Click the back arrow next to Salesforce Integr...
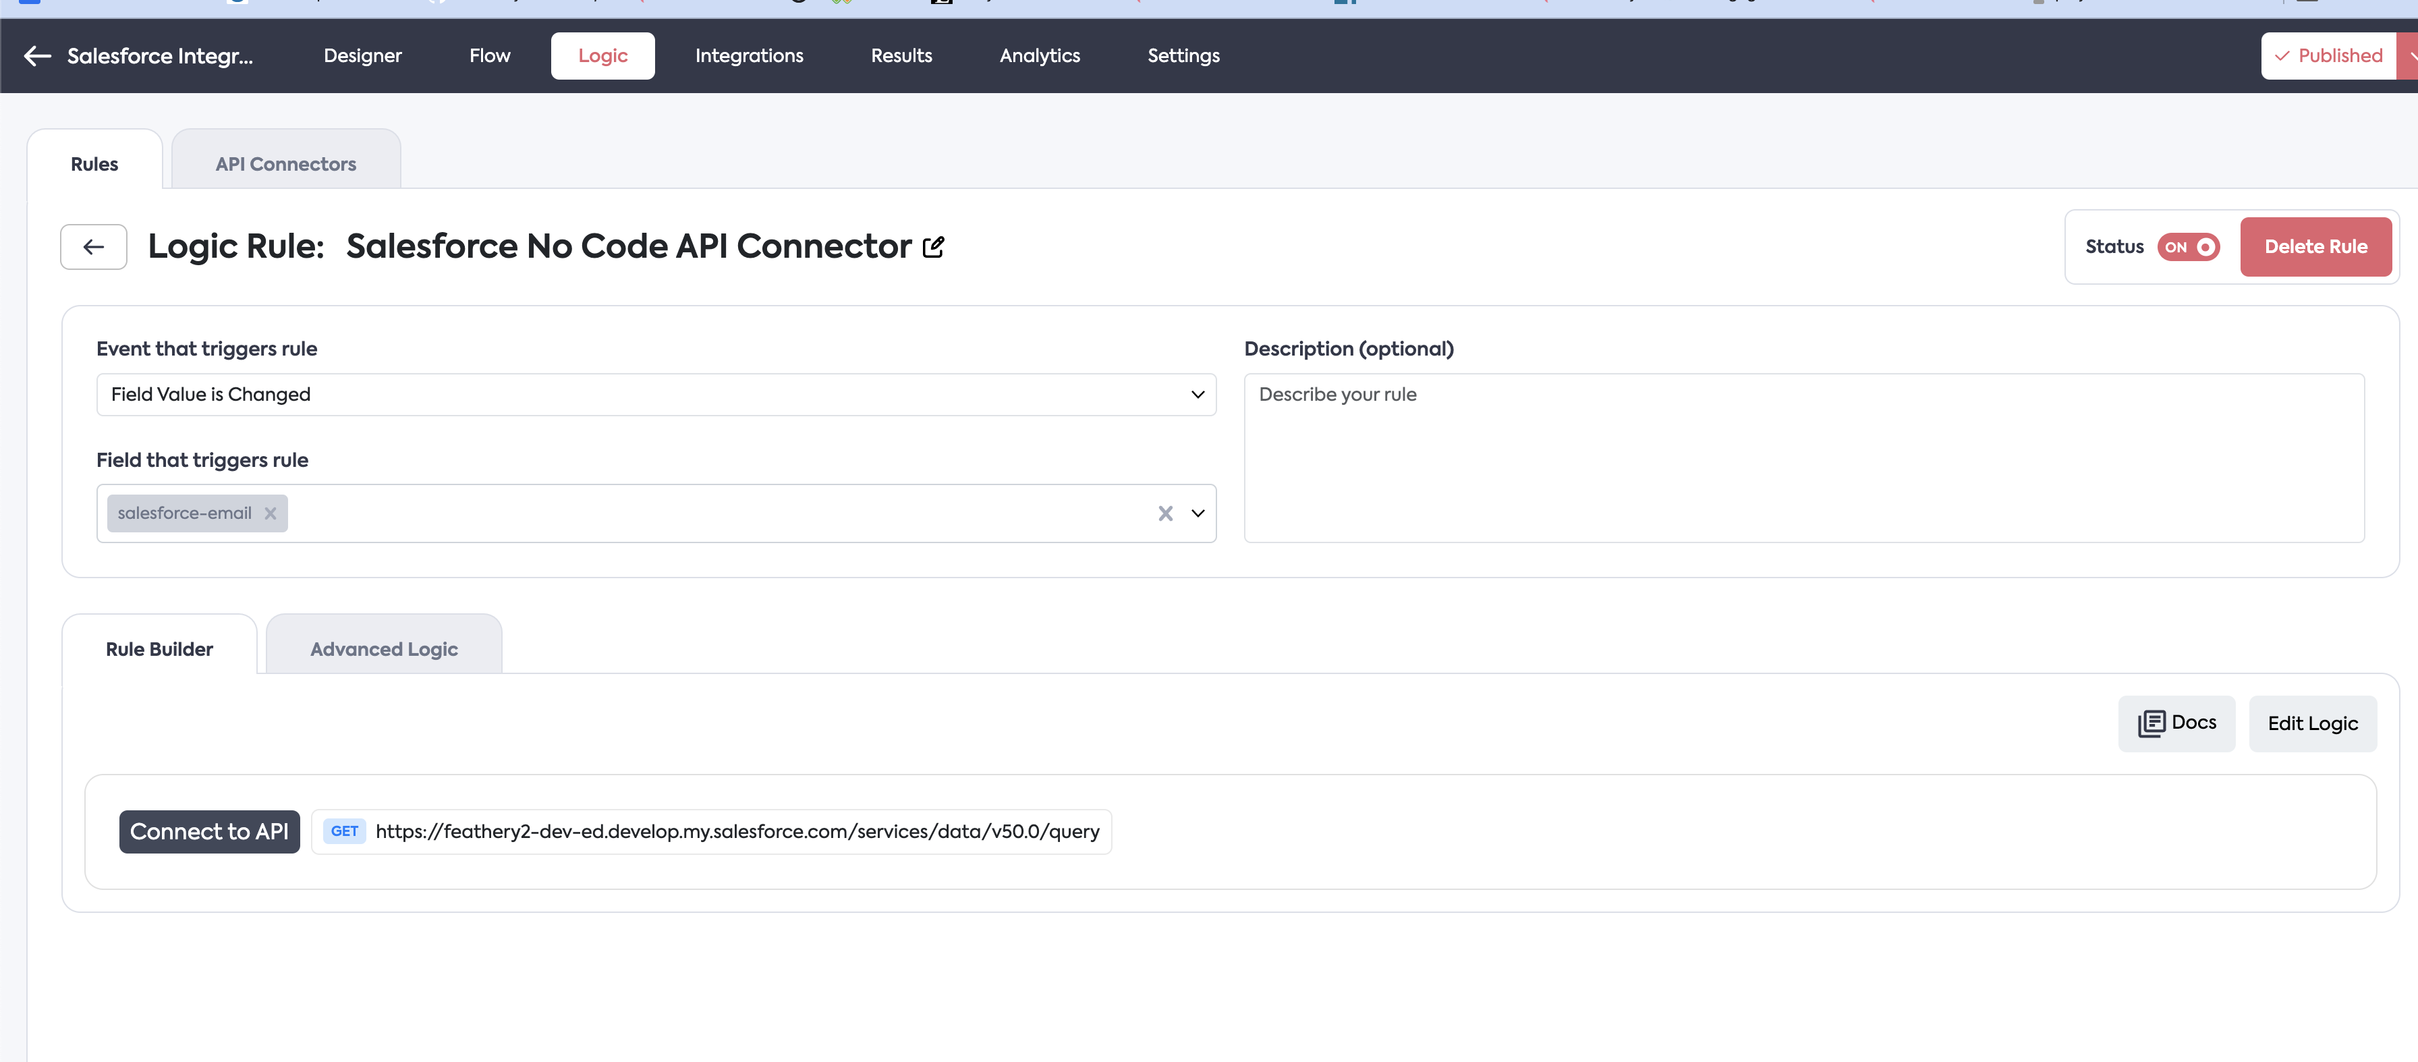The width and height of the screenshot is (2418, 1062). pos(38,57)
